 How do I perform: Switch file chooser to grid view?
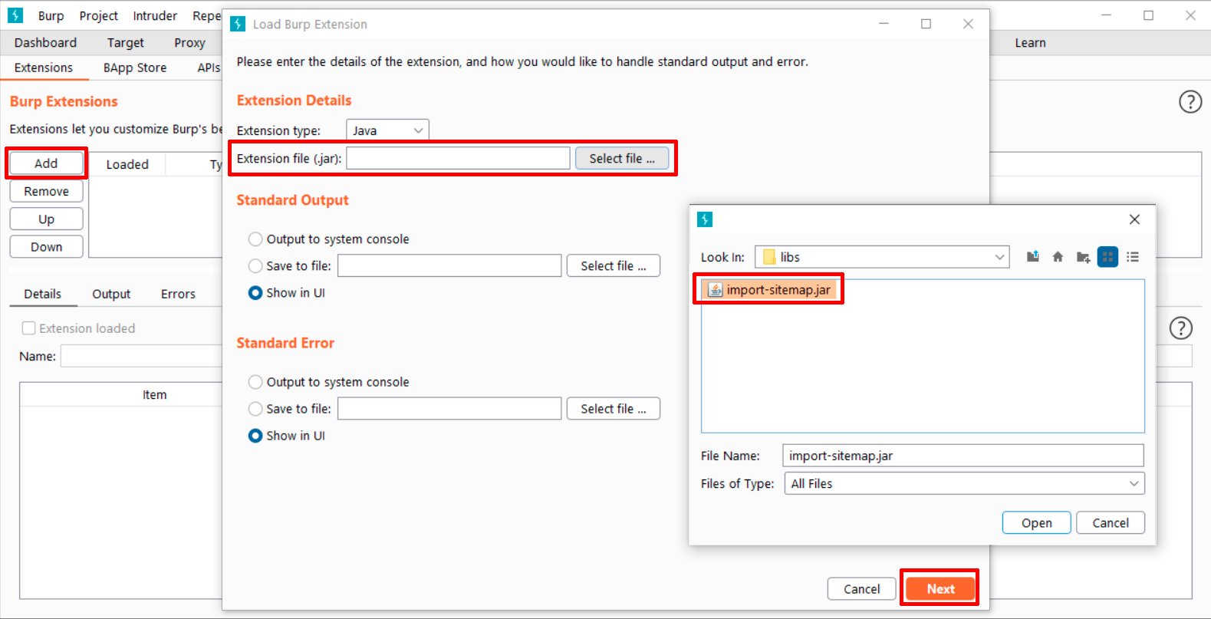click(x=1107, y=257)
